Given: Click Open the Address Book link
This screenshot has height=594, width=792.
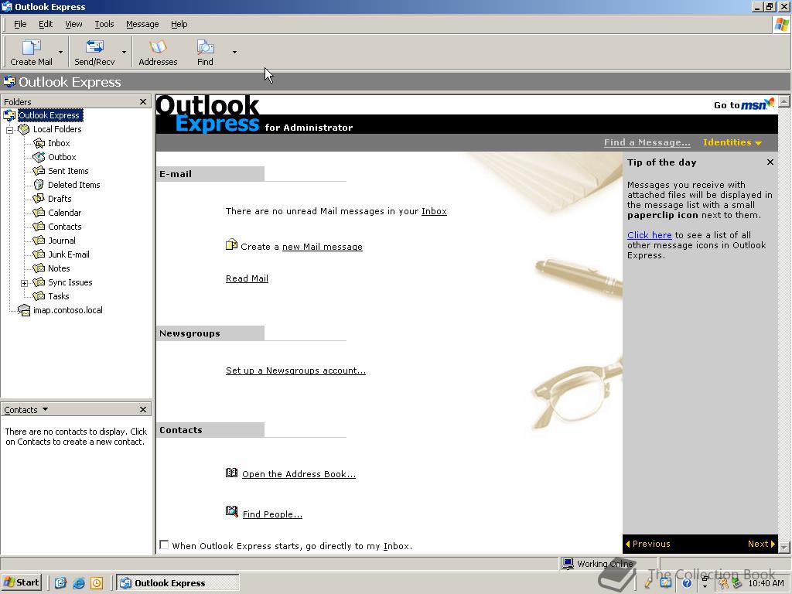Looking at the screenshot, I should [x=299, y=474].
